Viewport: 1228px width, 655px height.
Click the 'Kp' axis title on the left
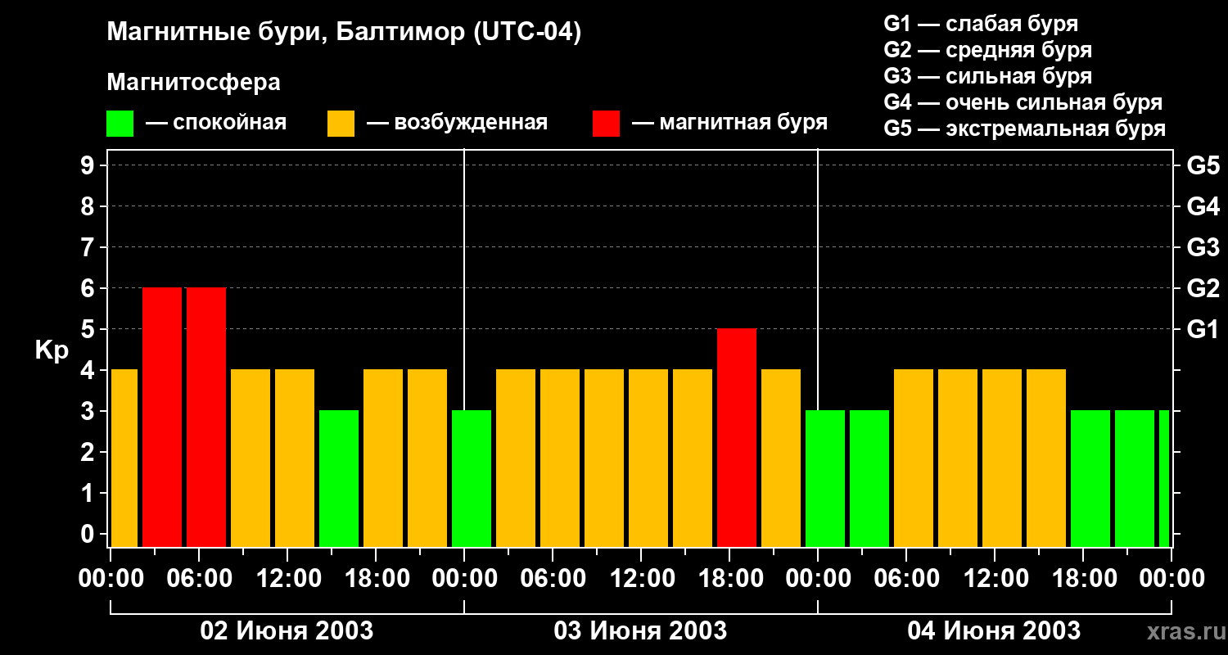pos(52,350)
